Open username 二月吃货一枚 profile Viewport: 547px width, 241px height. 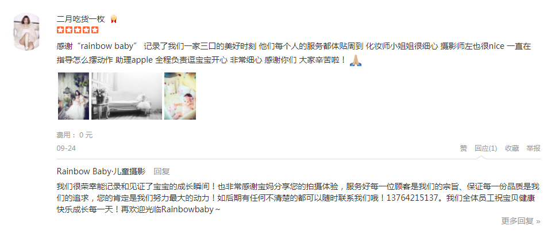coord(80,19)
